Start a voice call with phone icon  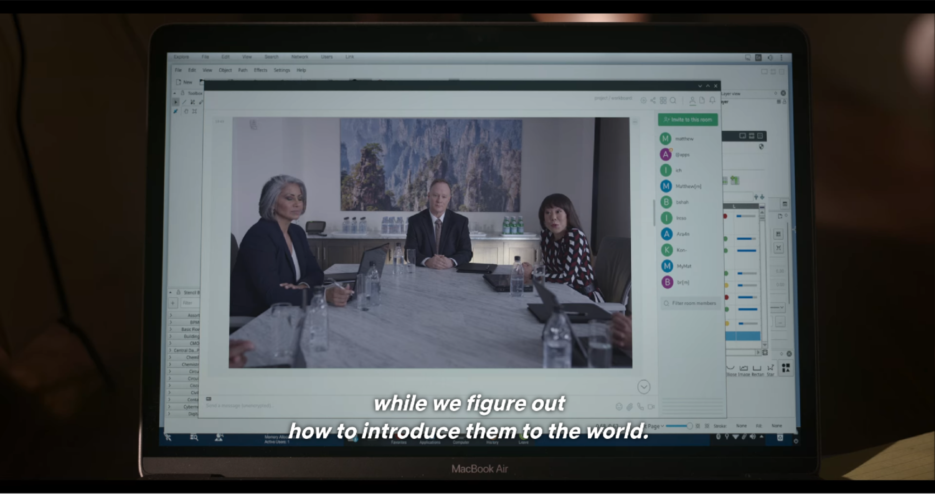pyautogui.click(x=640, y=406)
